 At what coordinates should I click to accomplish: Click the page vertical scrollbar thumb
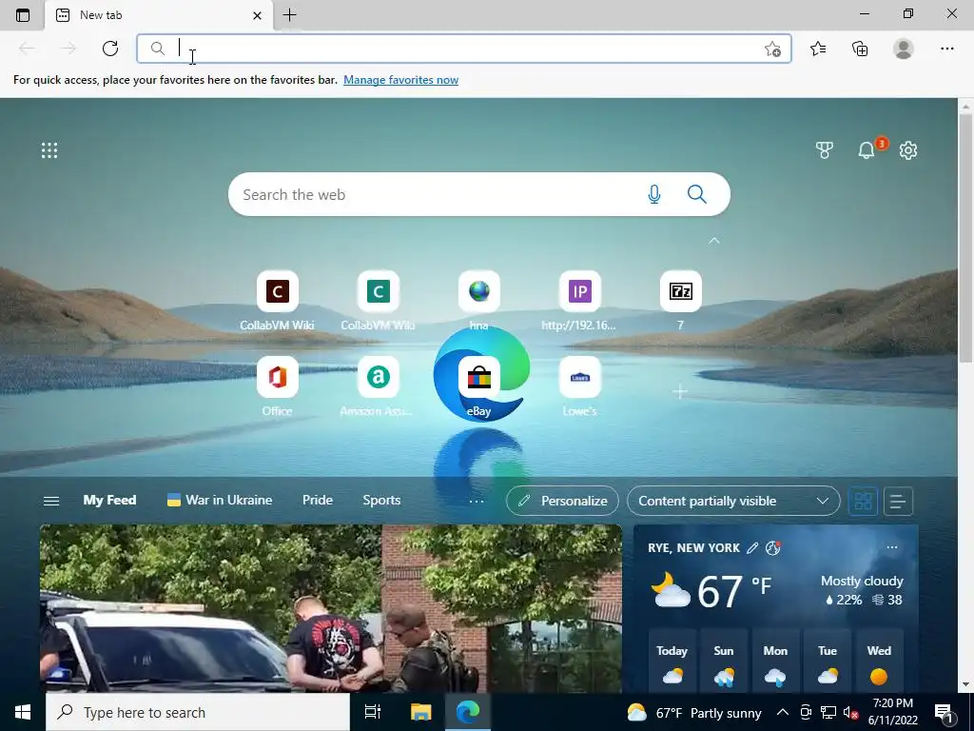point(965,238)
